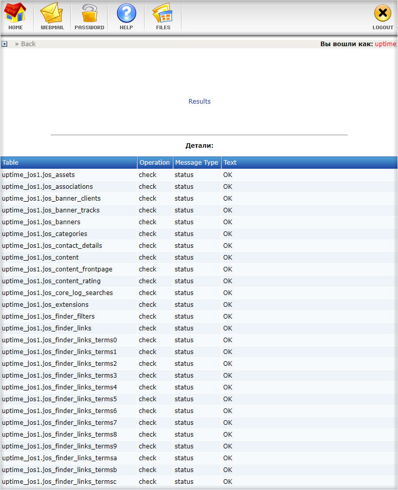Select uptime_jos1.jos_banner_tracks table name
398x490 pixels.
point(51,210)
